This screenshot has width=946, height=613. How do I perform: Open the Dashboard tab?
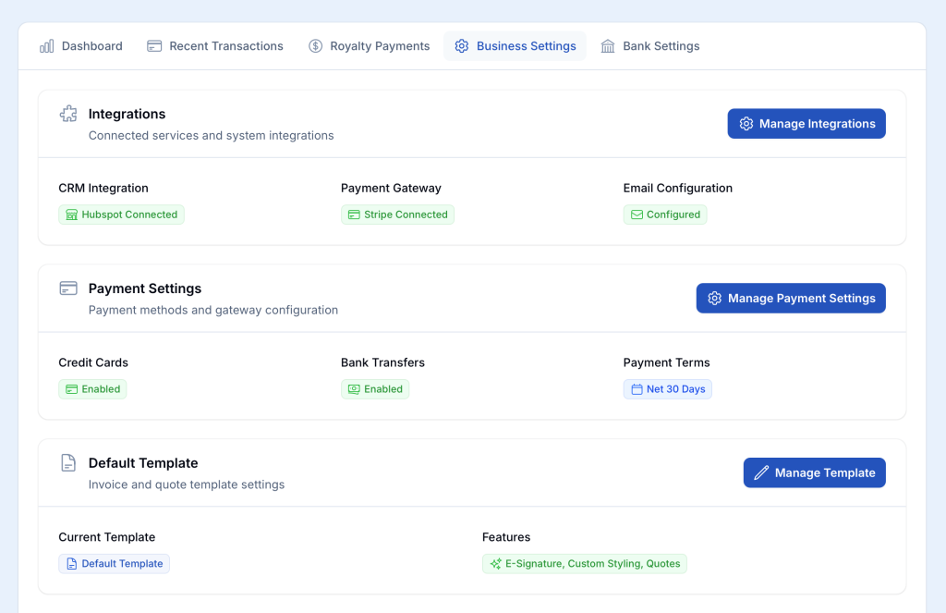(x=81, y=46)
